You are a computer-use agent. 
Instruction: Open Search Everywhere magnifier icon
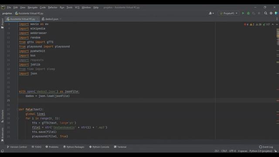coord(265,14)
